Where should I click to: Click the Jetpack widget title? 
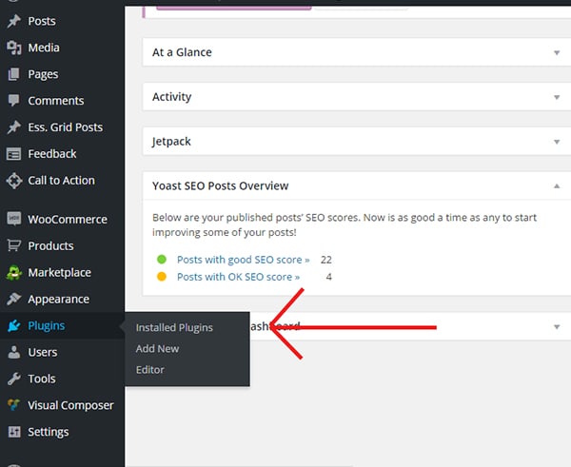point(171,141)
